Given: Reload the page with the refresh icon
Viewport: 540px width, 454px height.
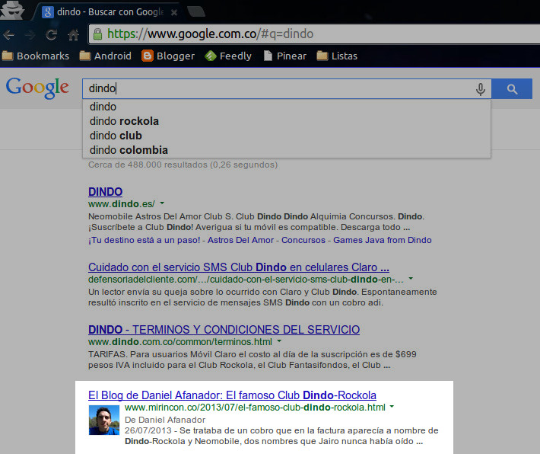Looking at the screenshot, I should click(51, 34).
